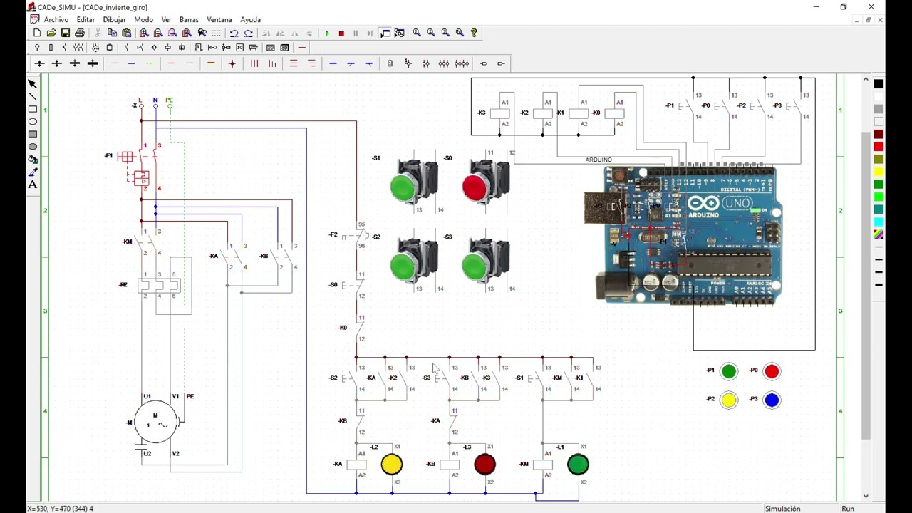Select the motor -M symbol
This screenshot has width=912, height=513.
tap(155, 422)
